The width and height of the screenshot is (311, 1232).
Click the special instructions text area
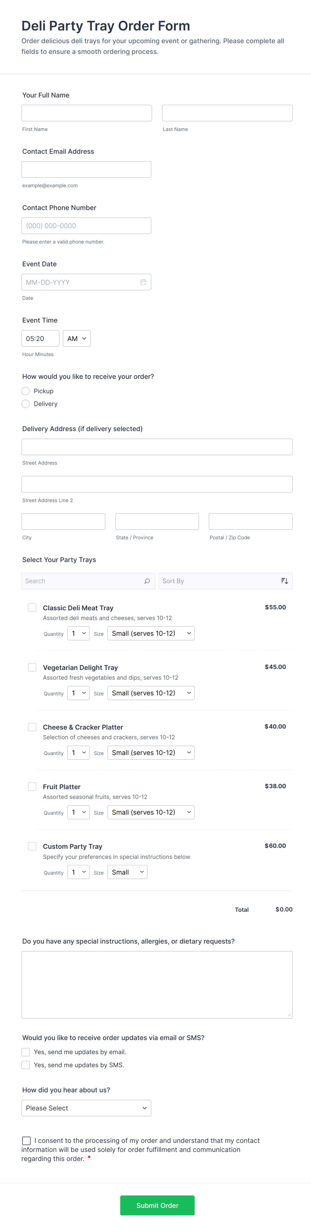pyautogui.click(x=157, y=985)
